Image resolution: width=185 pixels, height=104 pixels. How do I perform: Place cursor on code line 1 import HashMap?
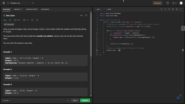click(x=110, y=14)
